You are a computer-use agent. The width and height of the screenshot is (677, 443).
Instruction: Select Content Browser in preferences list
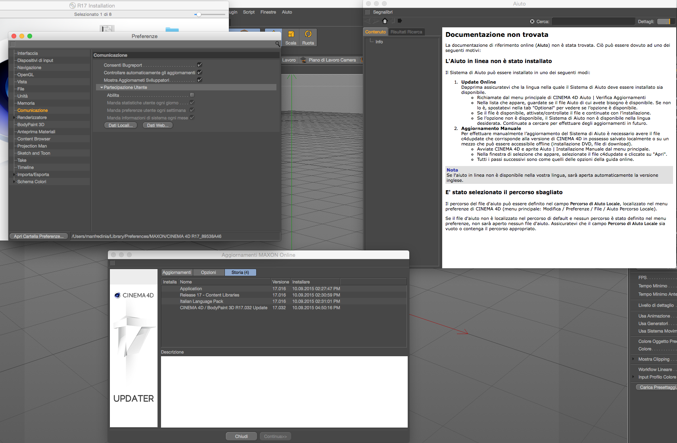tap(34, 139)
